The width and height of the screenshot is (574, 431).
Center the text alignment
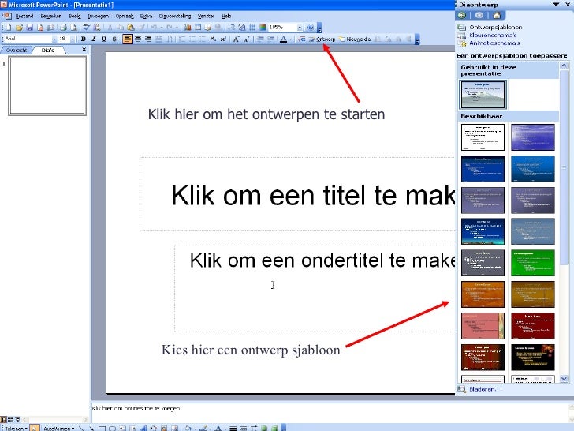138,39
